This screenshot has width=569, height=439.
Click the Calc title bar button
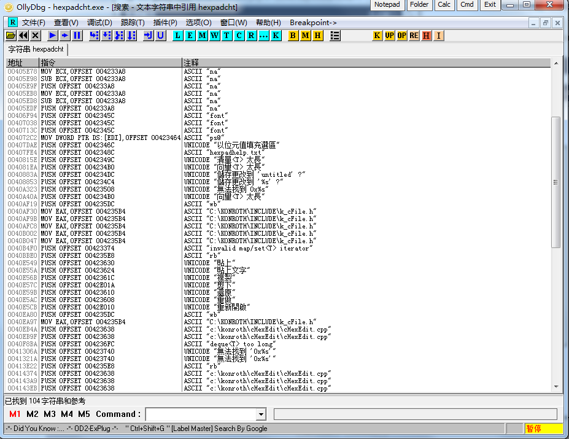(444, 5)
